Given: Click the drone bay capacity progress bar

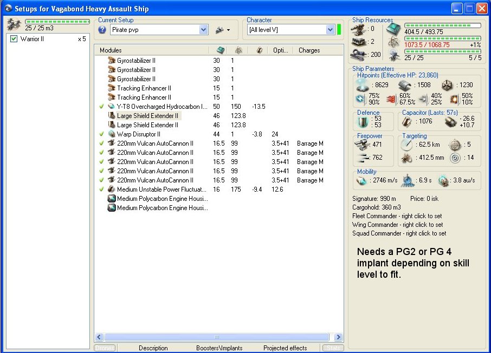Looking at the screenshot, I should coord(57,22).
